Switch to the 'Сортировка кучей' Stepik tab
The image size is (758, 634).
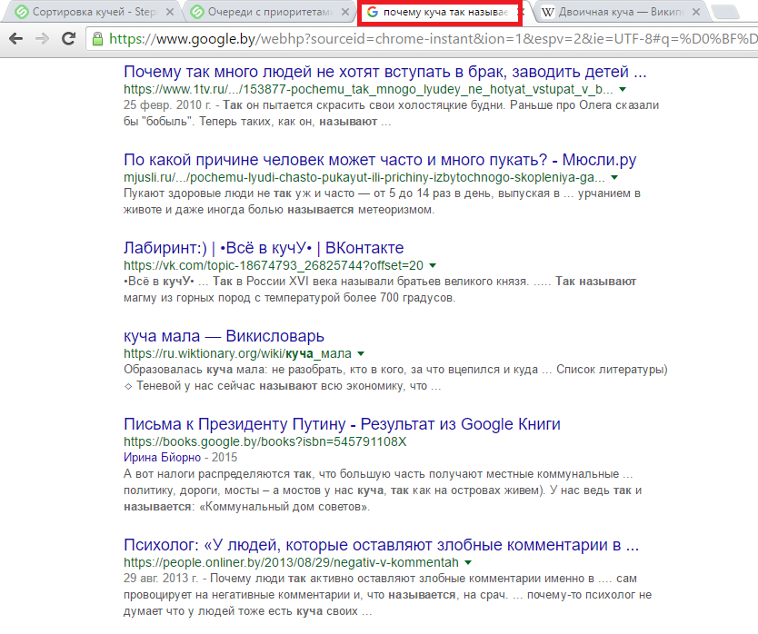coord(91,13)
